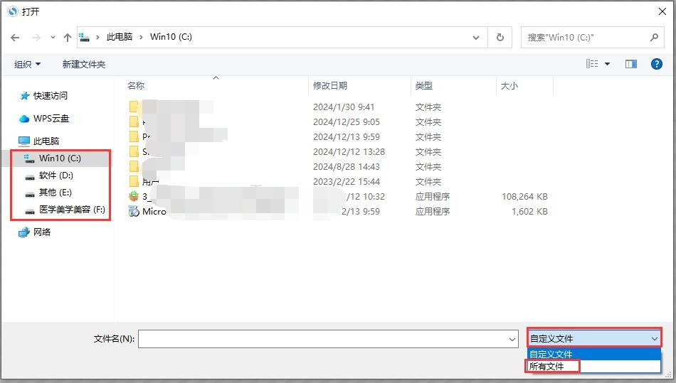Viewport: 676px width, 383px height.
Task: Click the search magnifier icon
Action: pyautogui.click(x=654, y=38)
